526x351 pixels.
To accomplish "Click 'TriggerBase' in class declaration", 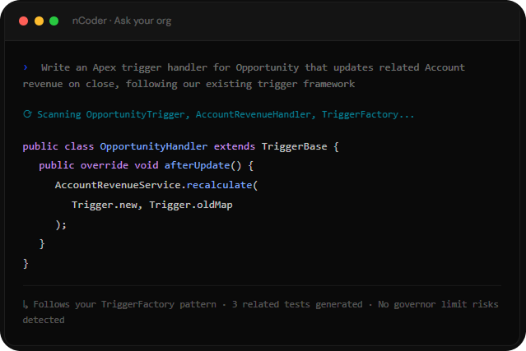I will click(294, 146).
